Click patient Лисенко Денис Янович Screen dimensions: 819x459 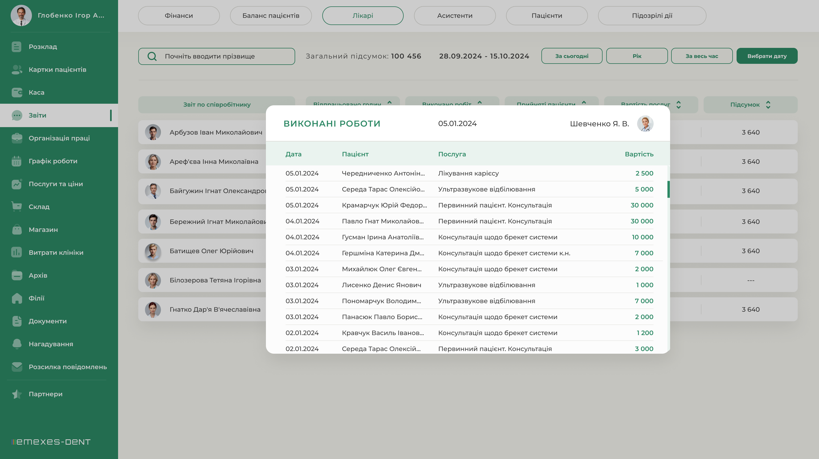point(382,285)
